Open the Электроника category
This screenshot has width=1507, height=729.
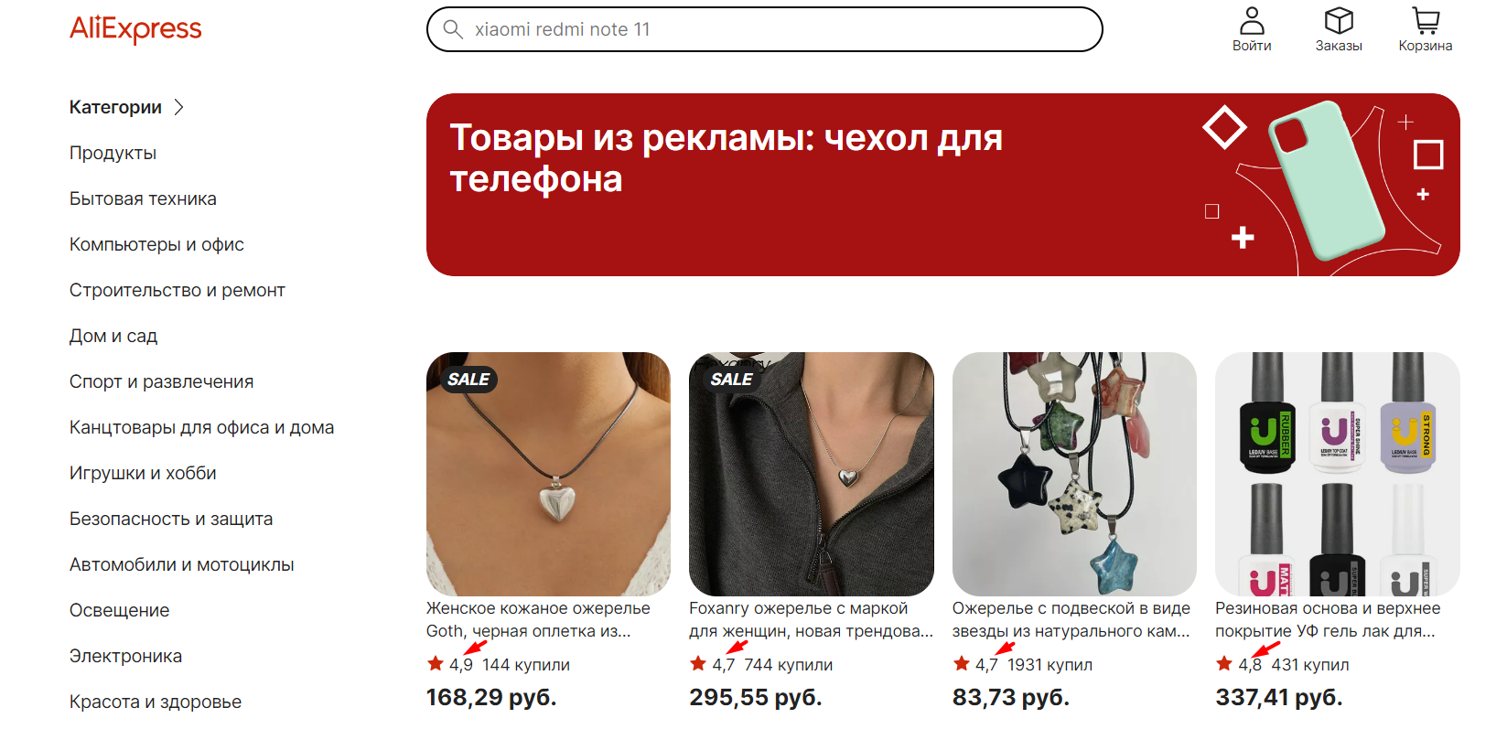click(x=125, y=656)
